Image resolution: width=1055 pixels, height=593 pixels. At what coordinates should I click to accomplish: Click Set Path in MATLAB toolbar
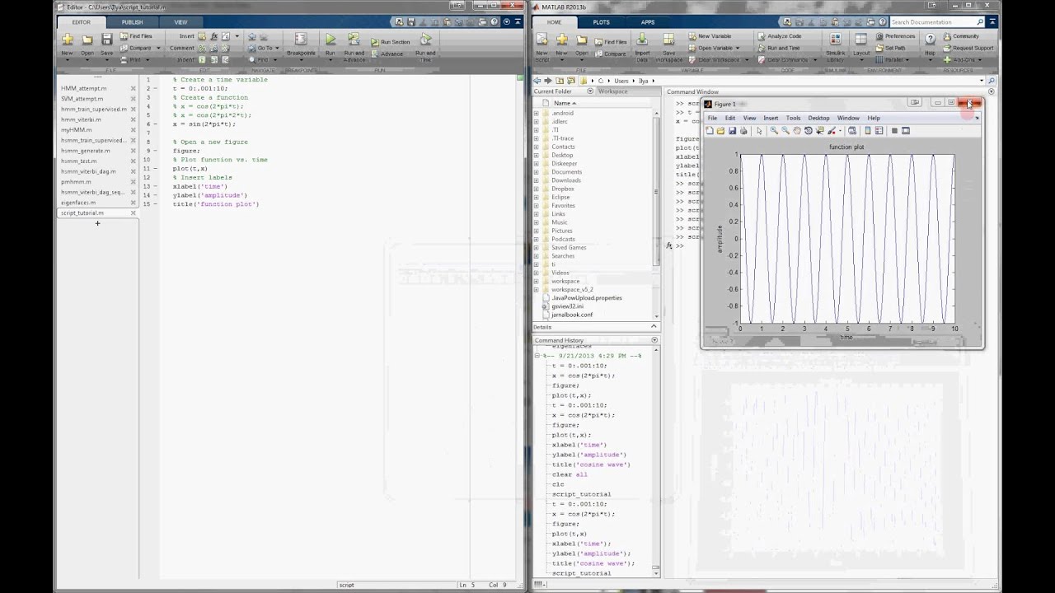891,48
